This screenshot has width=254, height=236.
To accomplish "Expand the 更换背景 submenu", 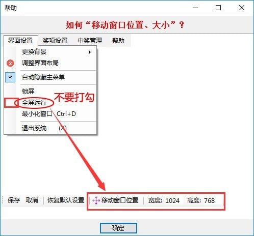I will [x=50, y=52].
